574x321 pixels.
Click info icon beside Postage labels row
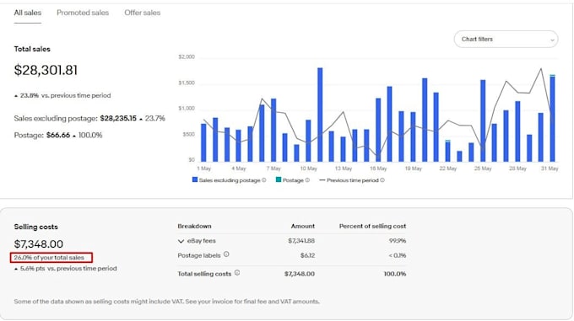pyautogui.click(x=226, y=254)
